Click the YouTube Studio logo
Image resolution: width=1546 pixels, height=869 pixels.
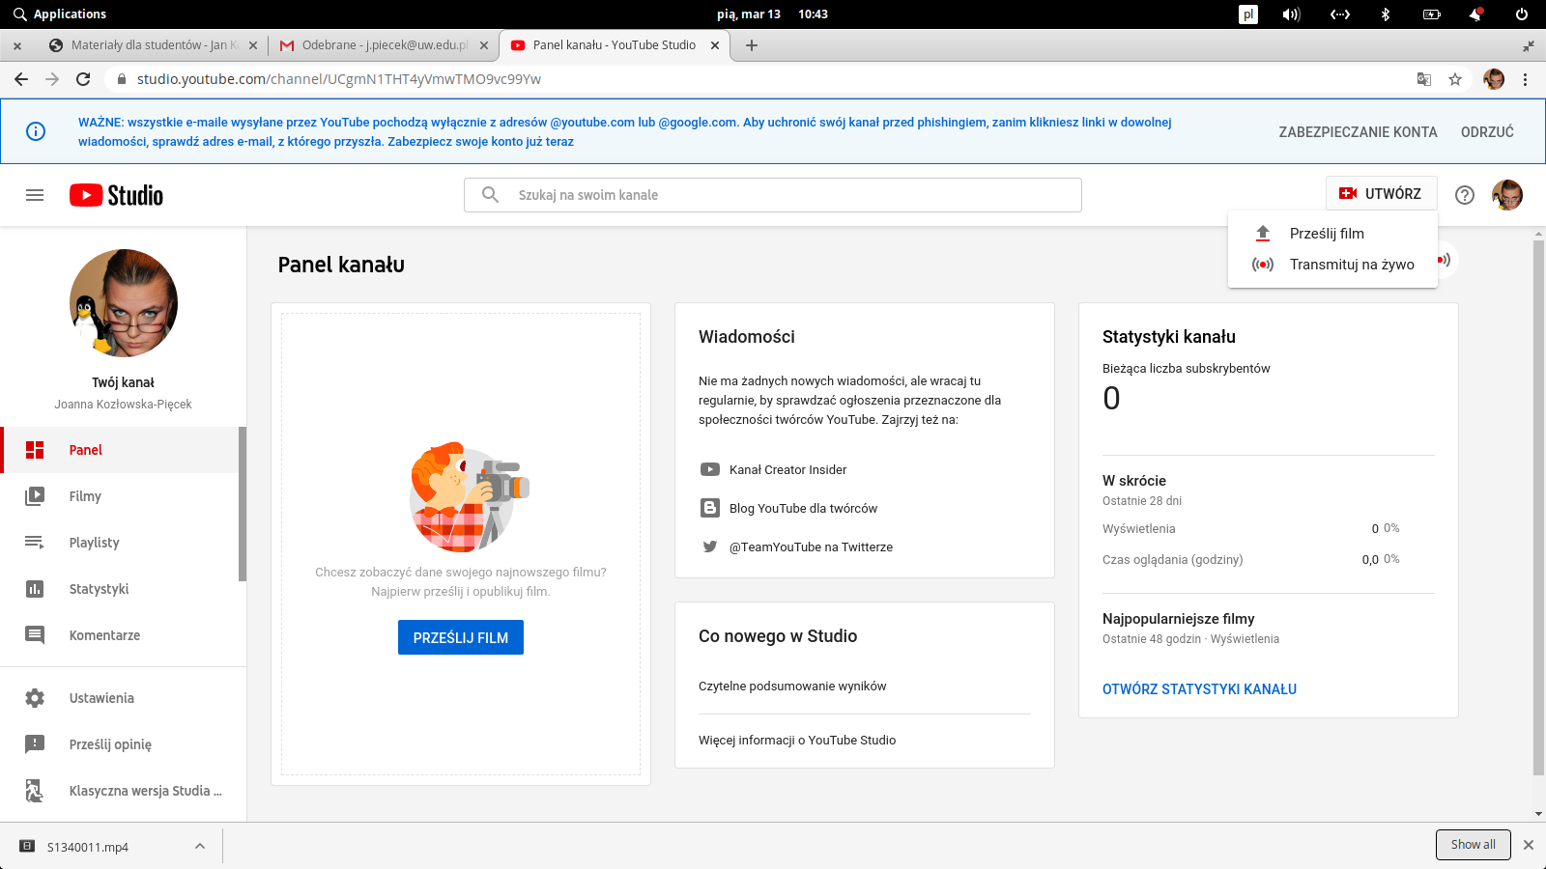116,195
